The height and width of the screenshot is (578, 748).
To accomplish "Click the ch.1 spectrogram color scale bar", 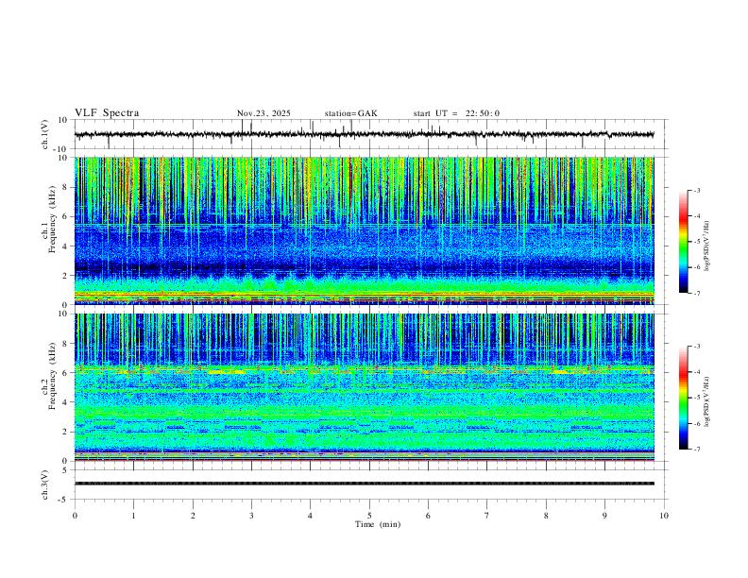I will point(684,242).
